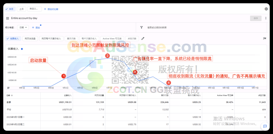This screenshot has width=273, height=134.
Task: Open the feedback chat icon
Action: tap(265, 126)
